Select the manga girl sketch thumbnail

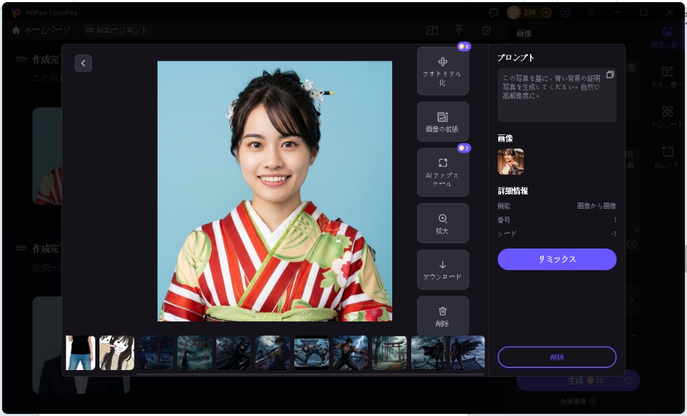pos(116,353)
